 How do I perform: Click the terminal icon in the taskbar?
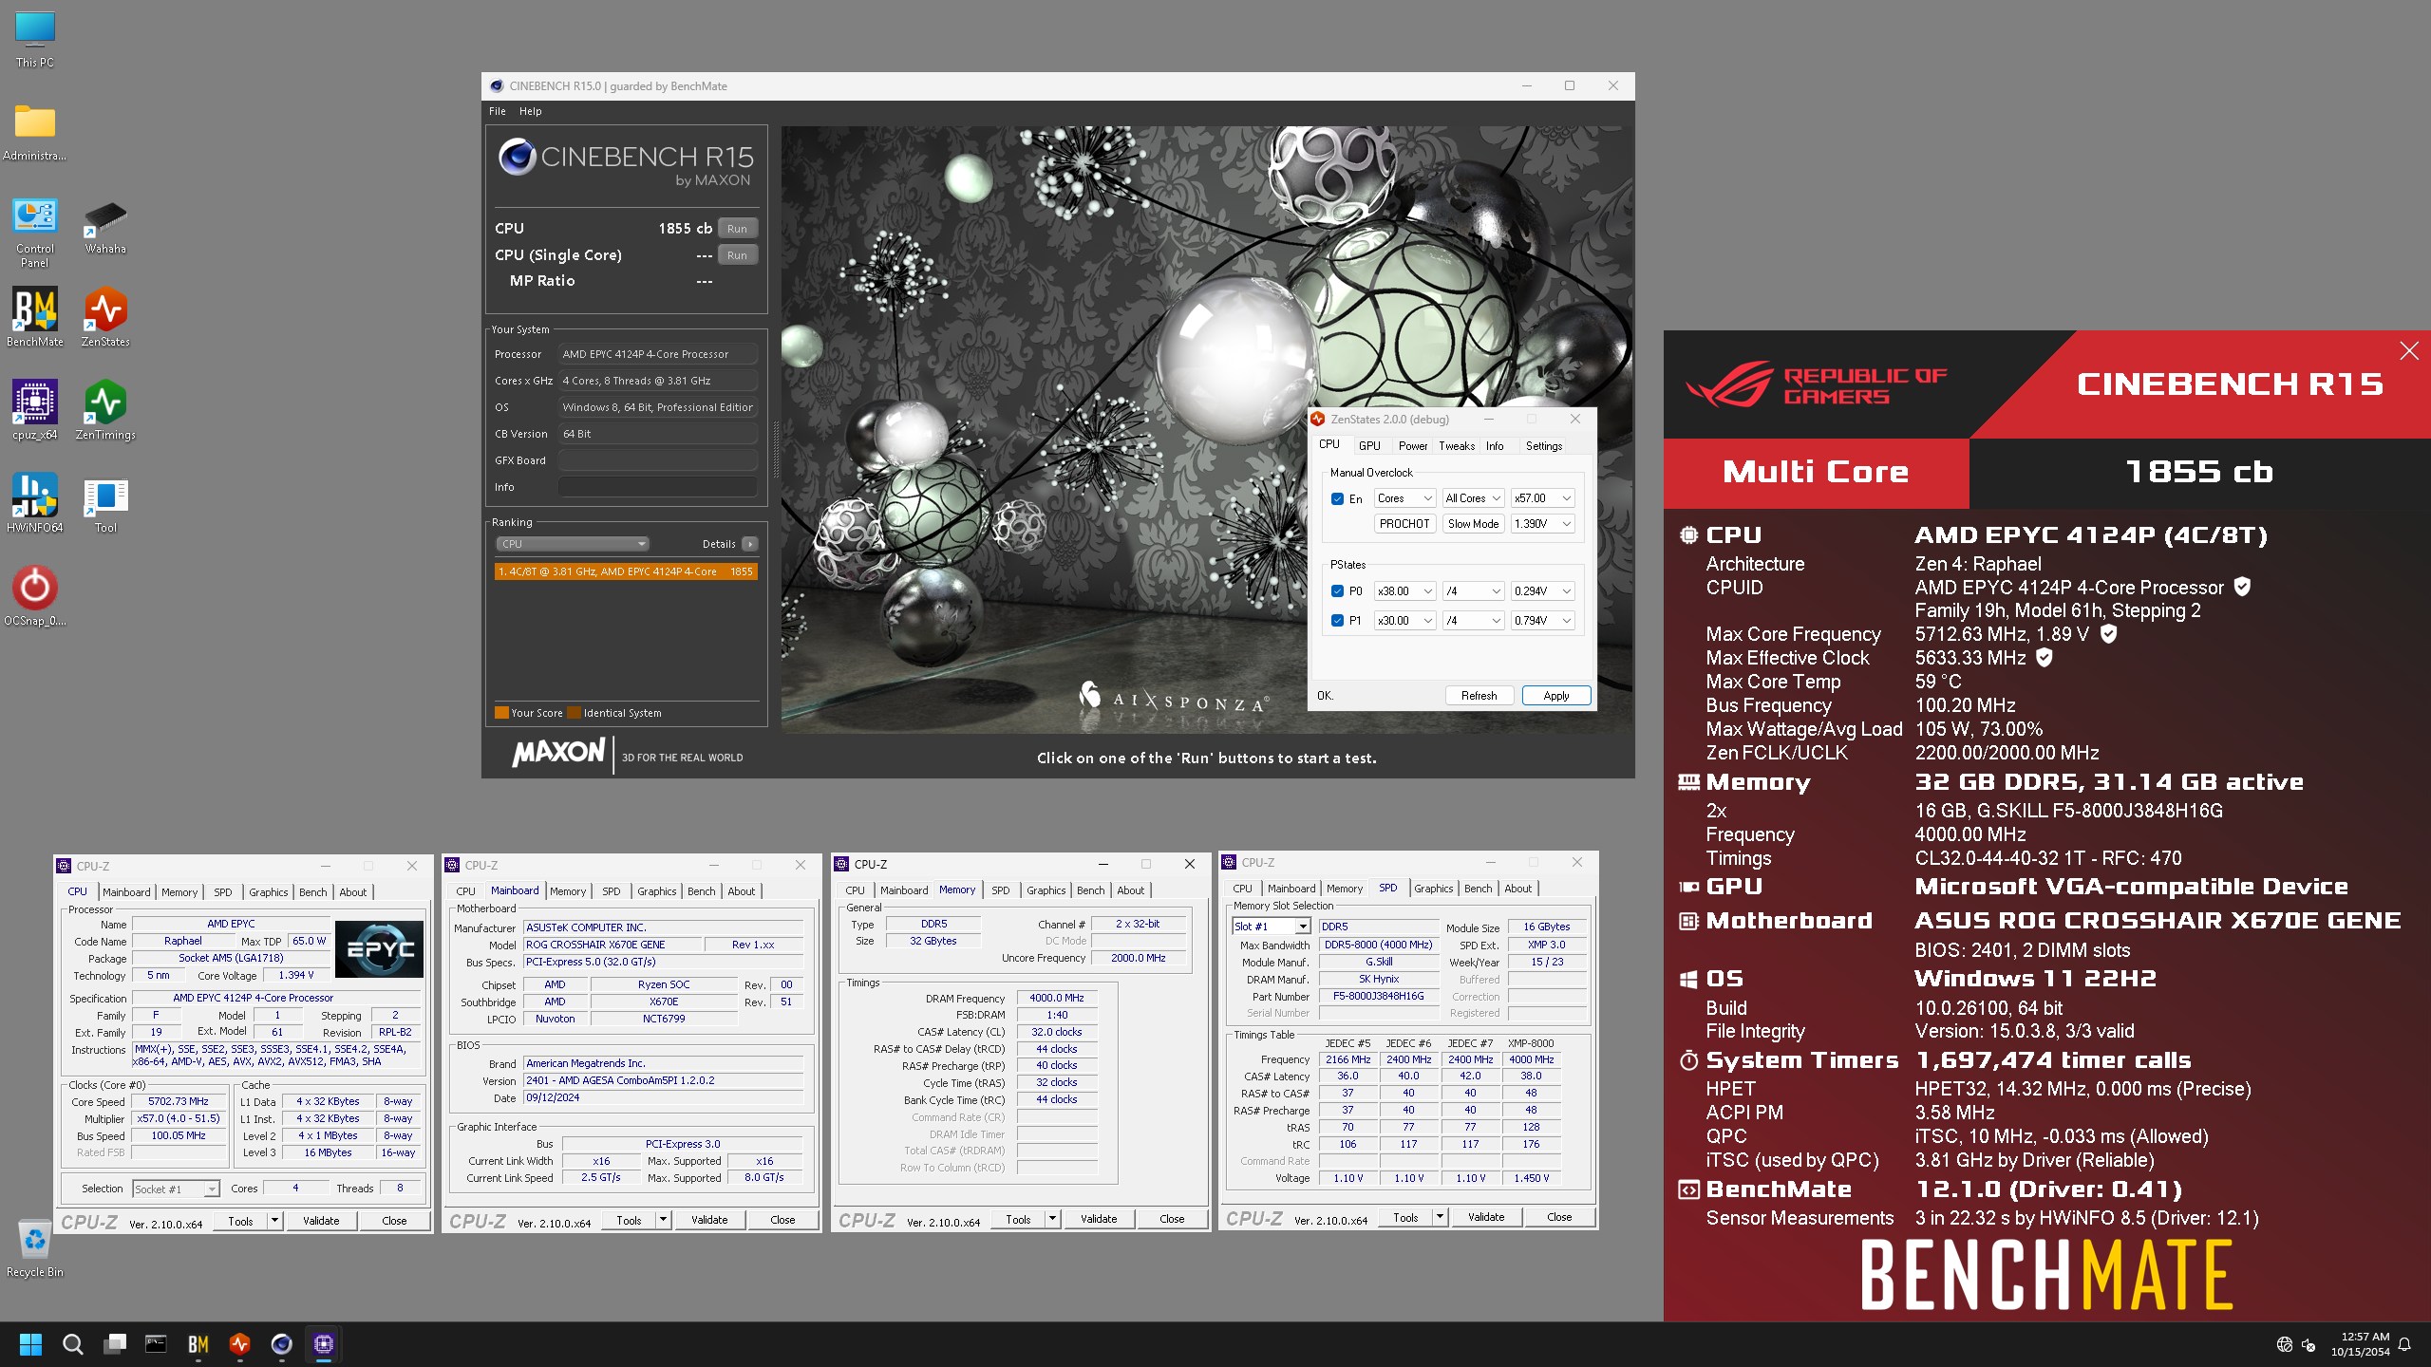[156, 1344]
